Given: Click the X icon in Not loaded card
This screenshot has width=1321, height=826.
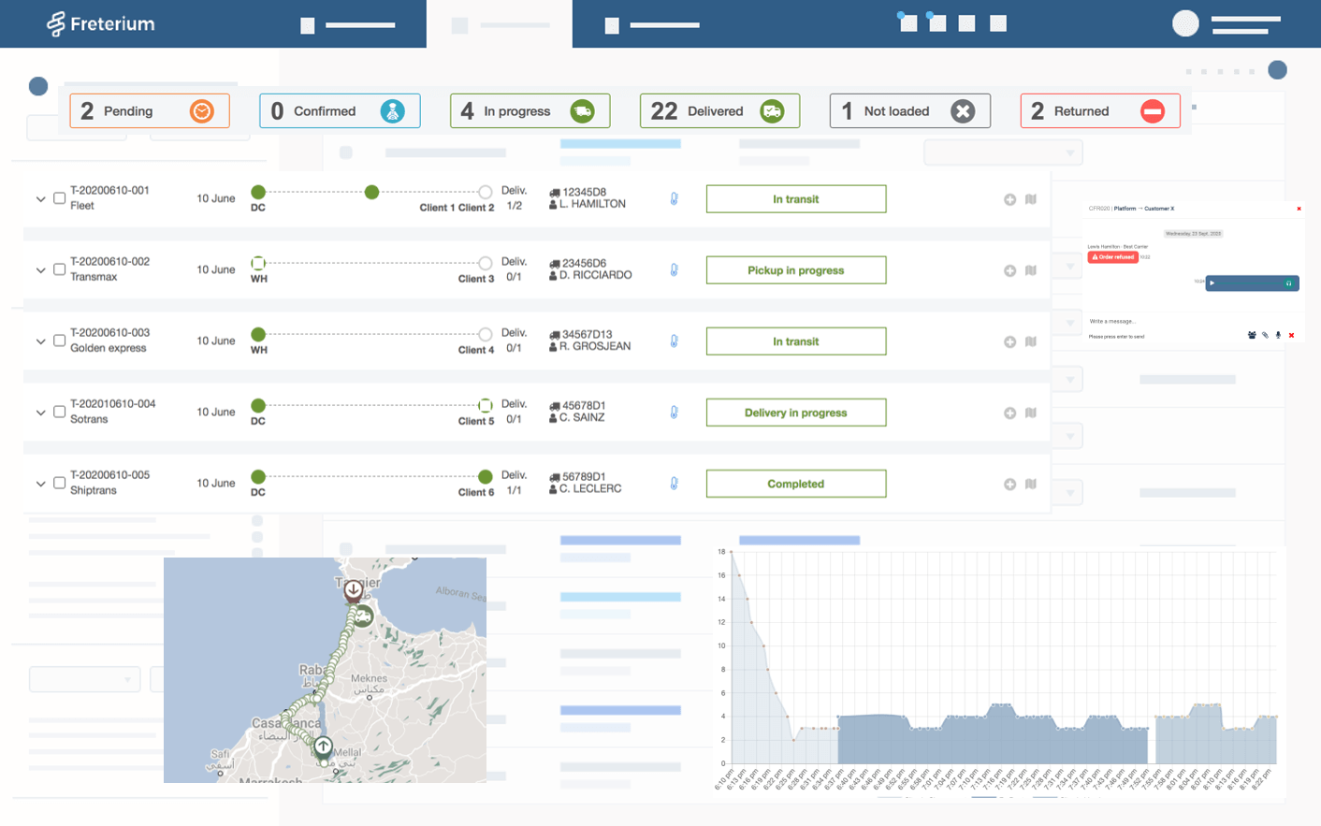Looking at the screenshot, I should click(x=962, y=111).
